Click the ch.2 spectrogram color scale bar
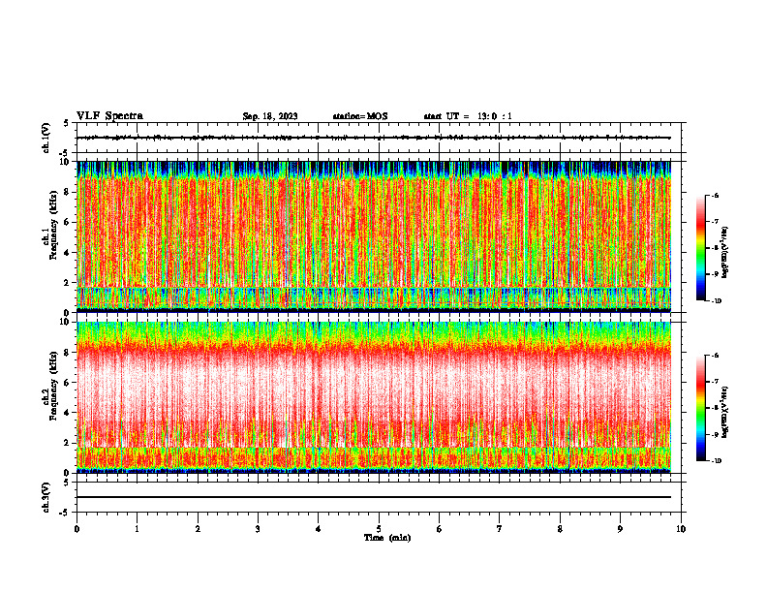 click(x=700, y=408)
